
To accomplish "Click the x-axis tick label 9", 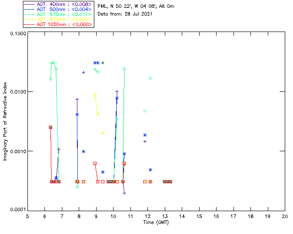I will click(x=96, y=216).
